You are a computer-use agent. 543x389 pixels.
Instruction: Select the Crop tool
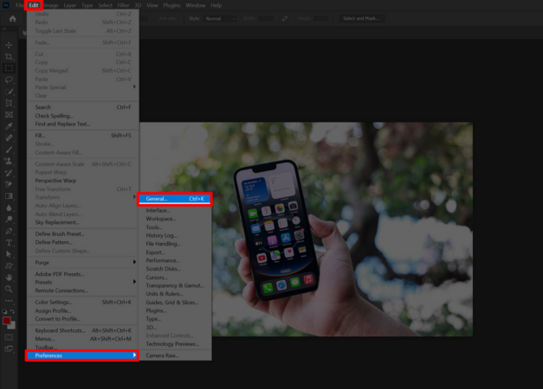(9, 55)
